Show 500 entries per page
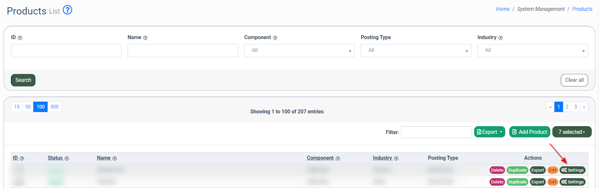The image size is (599, 188). pyautogui.click(x=55, y=107)
